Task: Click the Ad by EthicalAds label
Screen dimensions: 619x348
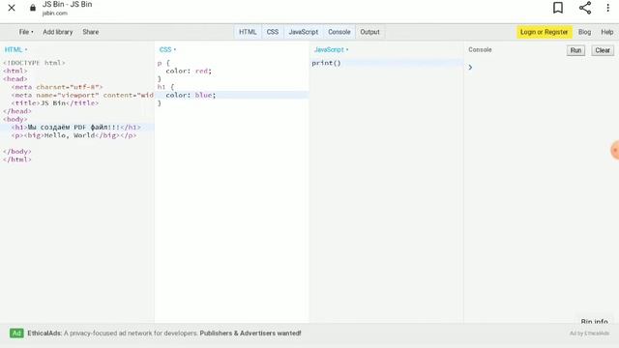Action: pos(589,333)
